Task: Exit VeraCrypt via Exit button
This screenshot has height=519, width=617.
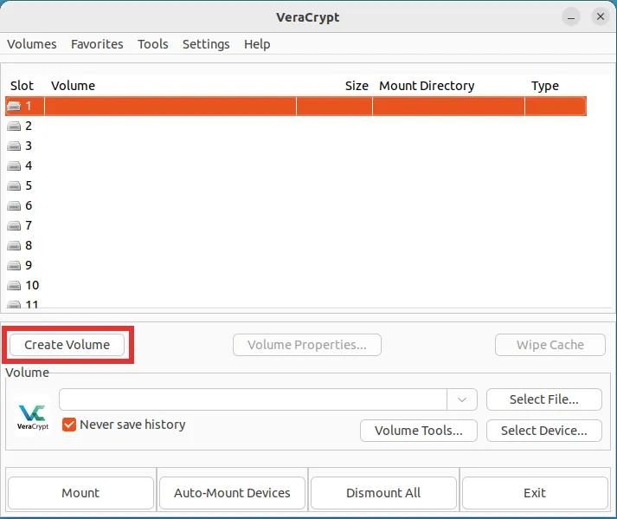Action: click(x=535, y=493)
